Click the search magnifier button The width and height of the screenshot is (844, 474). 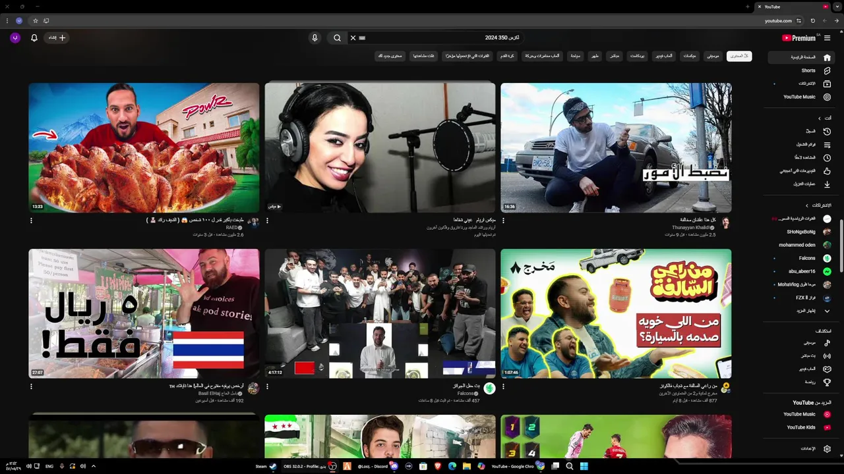[337, 38]
